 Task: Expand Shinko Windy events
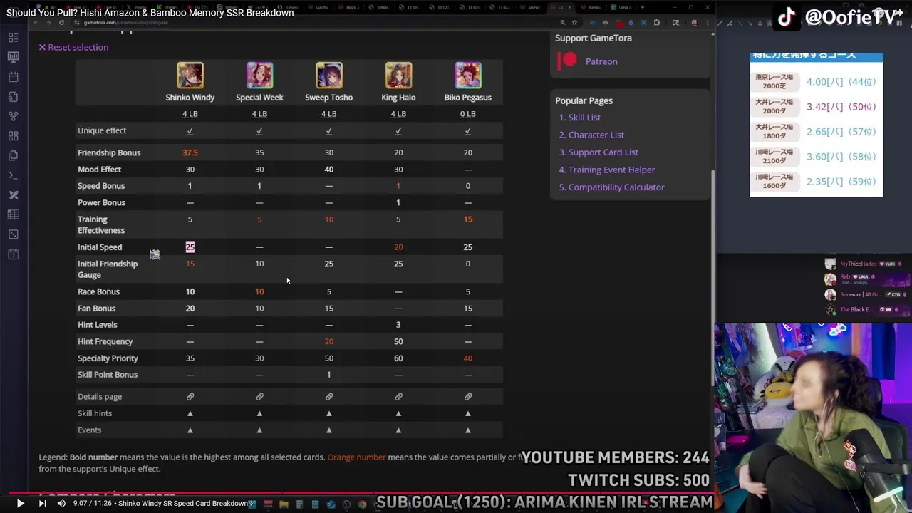coord(190,430)
